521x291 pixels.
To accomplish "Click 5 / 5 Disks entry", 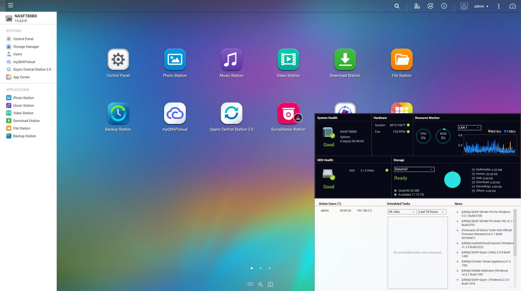I will (x=367, y=171).
